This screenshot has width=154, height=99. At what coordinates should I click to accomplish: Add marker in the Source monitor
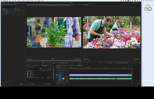click(43, 63)
